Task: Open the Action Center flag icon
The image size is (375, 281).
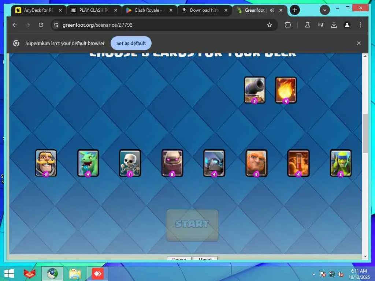Action: click(x=323, y=274)
